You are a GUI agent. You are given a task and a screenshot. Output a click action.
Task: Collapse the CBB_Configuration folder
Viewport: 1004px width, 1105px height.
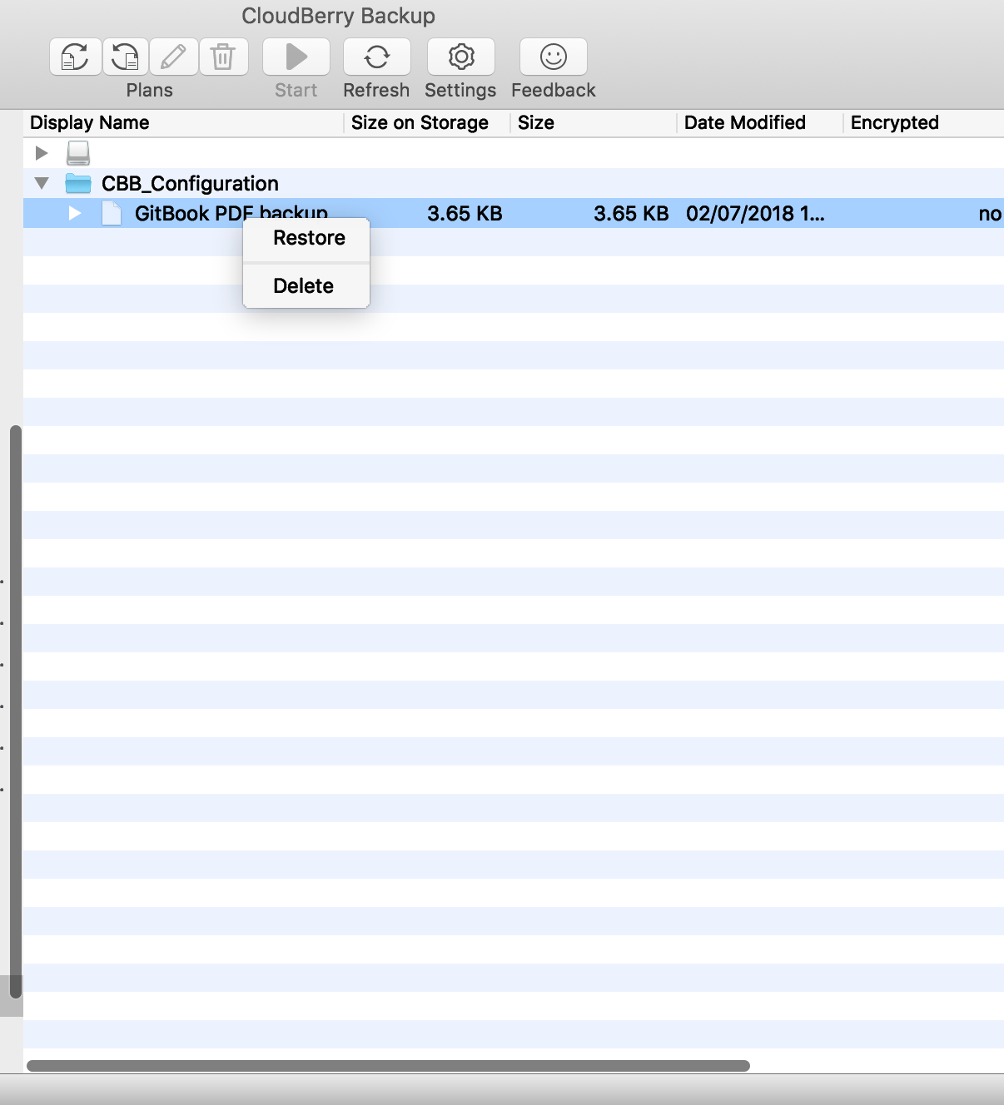(42, 183)
